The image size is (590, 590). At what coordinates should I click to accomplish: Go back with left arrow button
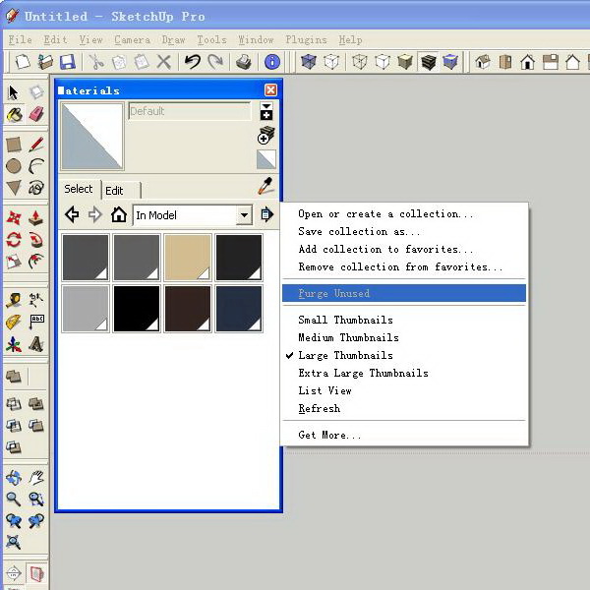pyautogui.click(x=72, y=214)
